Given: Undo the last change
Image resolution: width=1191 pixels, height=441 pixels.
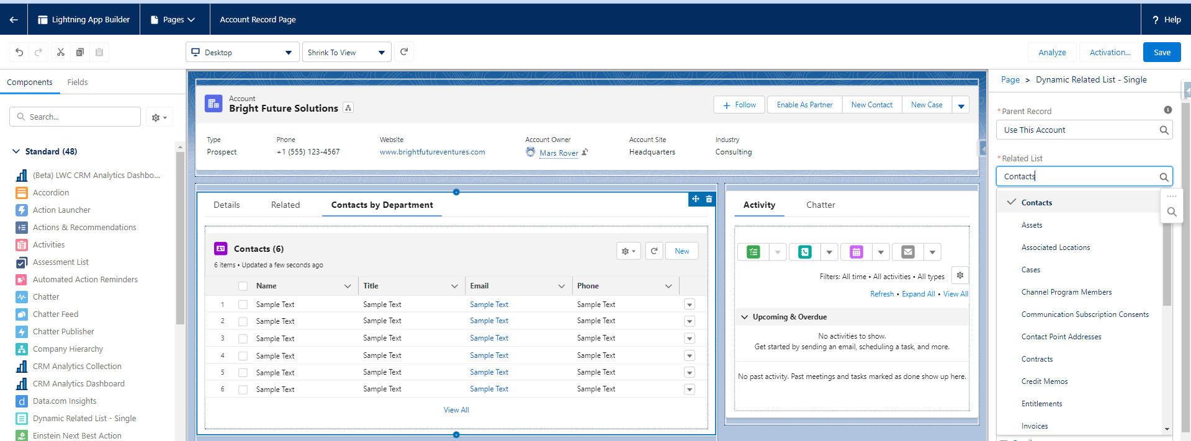Looking at the screenshot, I should click(19, 52).
